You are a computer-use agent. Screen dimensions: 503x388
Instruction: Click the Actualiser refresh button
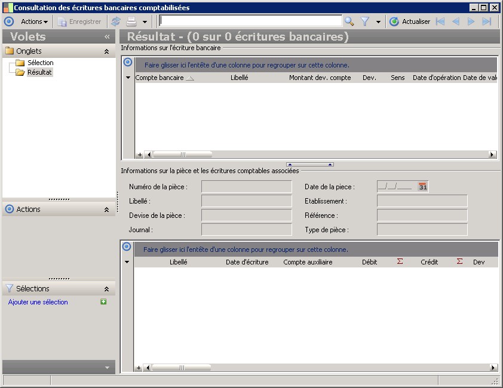tap(410, 21)
